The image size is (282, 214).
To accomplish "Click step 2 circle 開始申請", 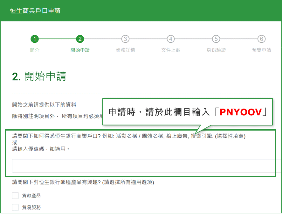I will (x=80, y=39).
